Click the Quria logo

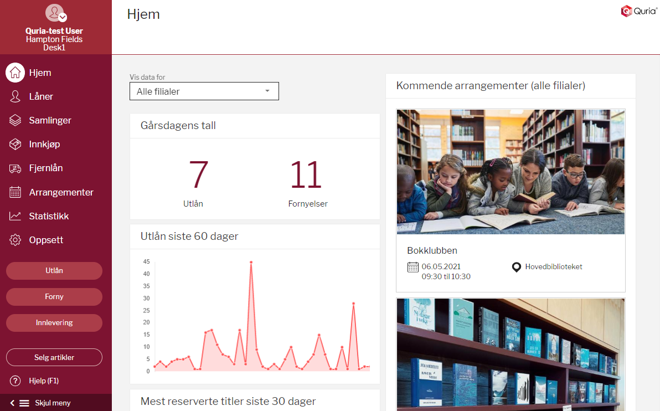638,11
